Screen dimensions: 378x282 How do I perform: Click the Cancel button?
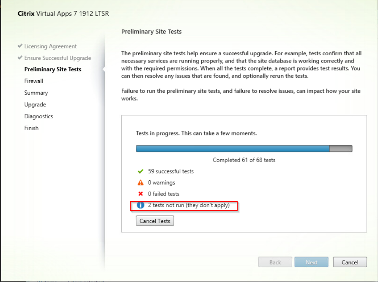350,262
